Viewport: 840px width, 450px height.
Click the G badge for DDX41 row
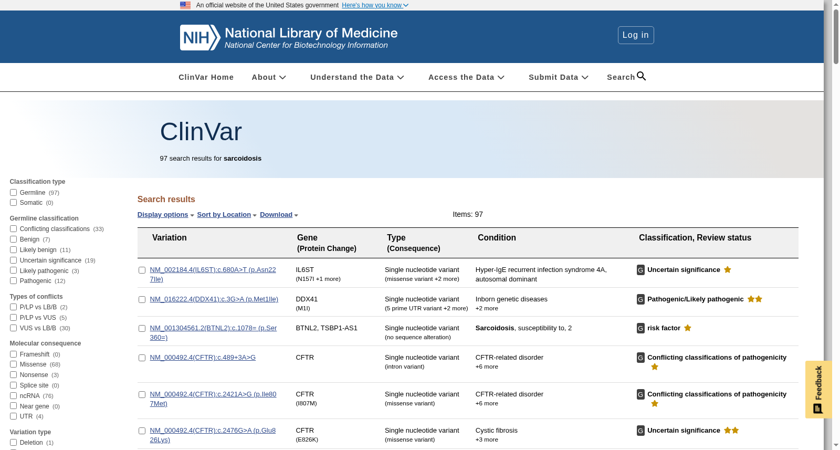[x=640, y=299]
